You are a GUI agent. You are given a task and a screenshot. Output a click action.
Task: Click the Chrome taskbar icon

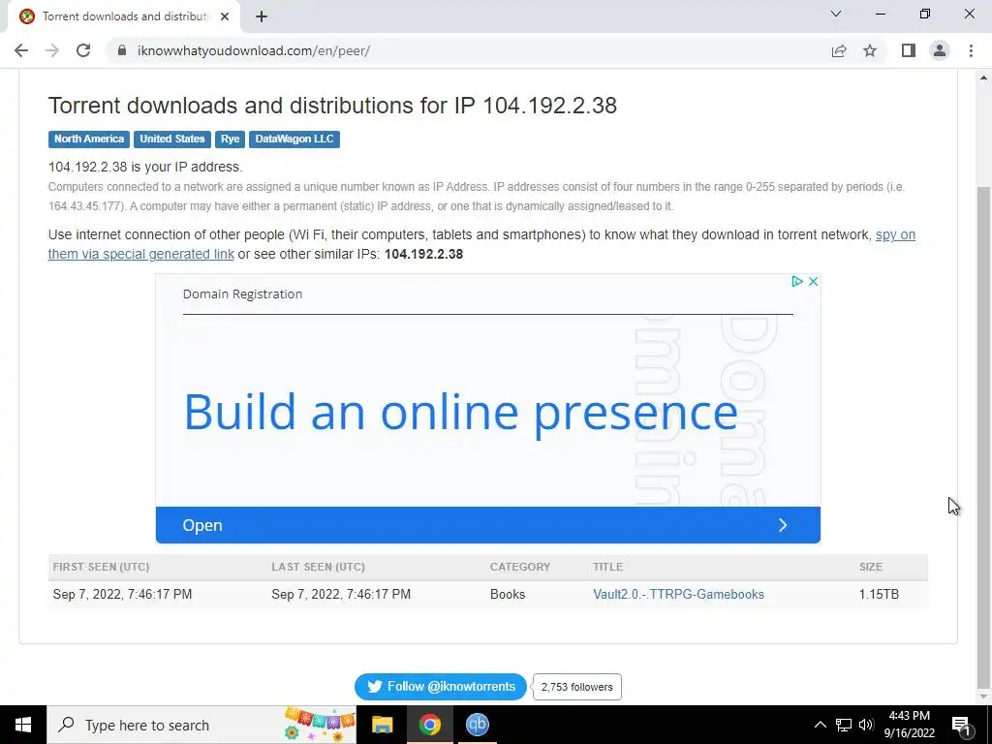[429, 725]
